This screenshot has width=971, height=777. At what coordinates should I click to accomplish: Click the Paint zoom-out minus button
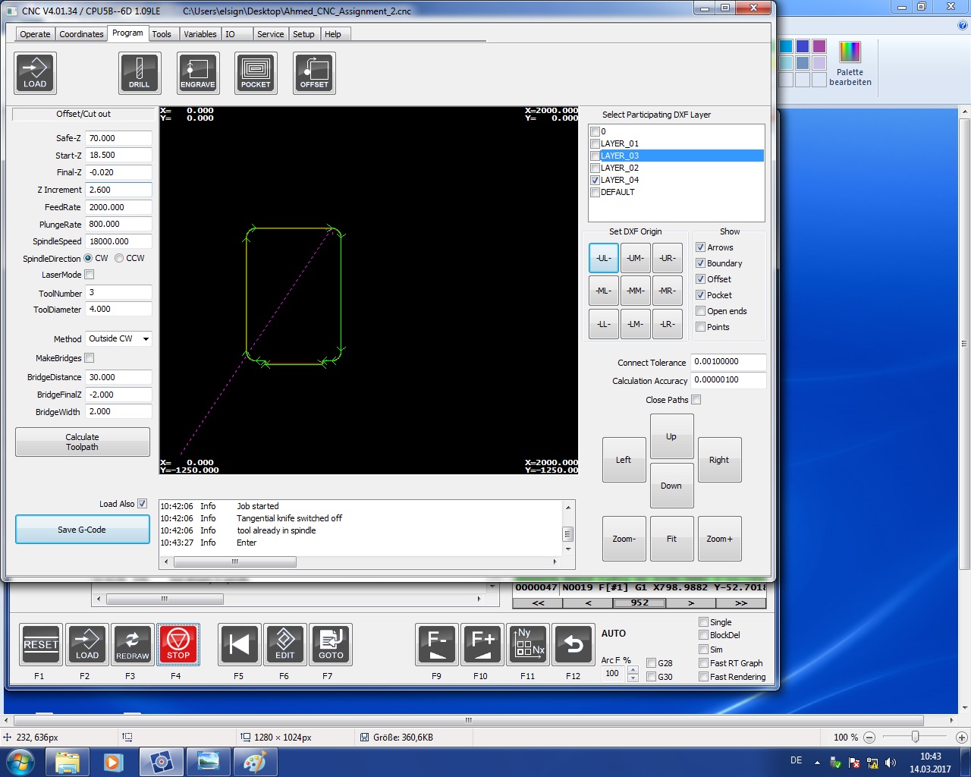(869, 738)
